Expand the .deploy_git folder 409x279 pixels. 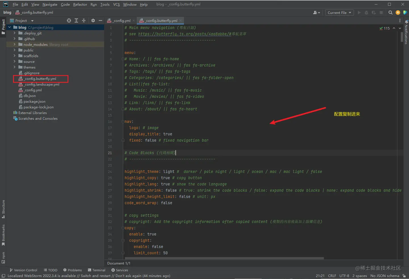pos(14,33)
